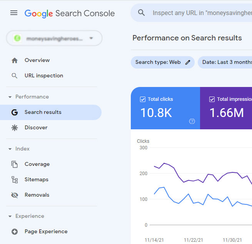Open the Date: Last 3 months filter

(225, 62)
